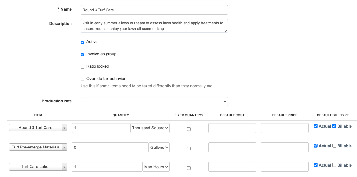Screen dimensions: 357x177
Task: Open the Round 3 Turf Care item dropdown arrow
Action: tap(64, 128)
